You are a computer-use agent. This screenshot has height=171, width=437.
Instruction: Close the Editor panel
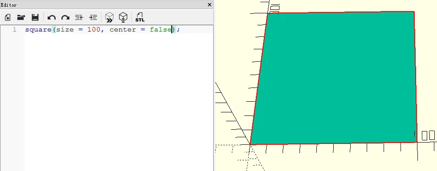coord(210,5)
